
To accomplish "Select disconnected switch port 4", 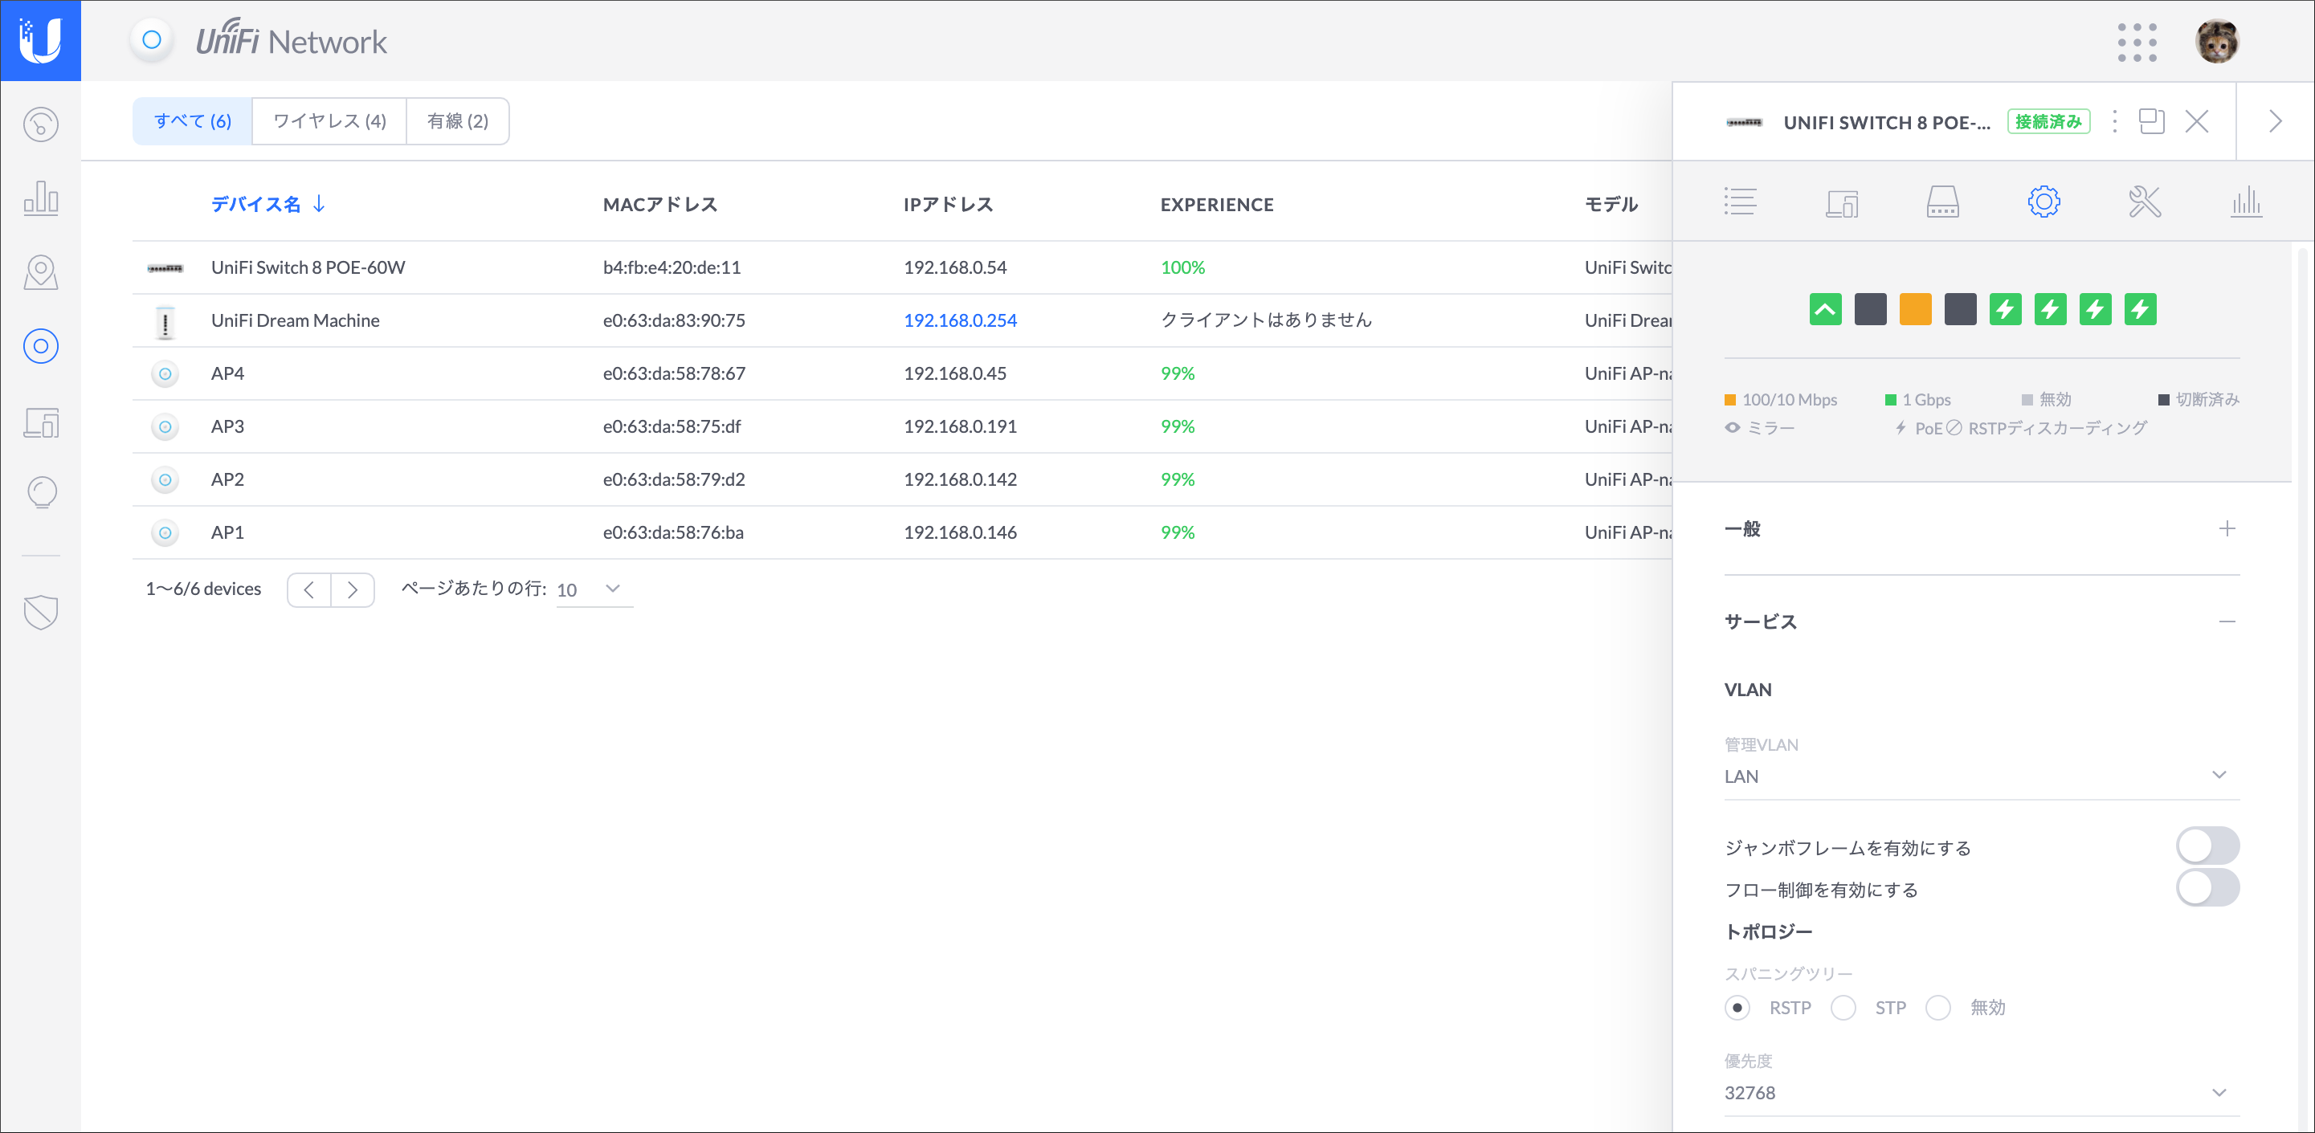I will (1960, 309).
